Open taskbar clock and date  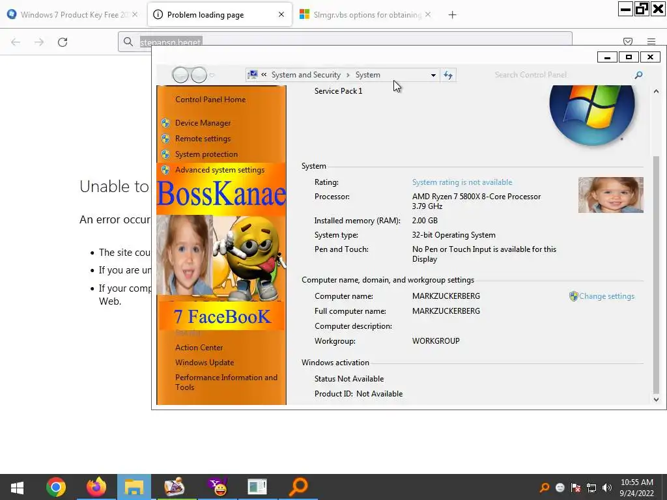click(637, 488)
